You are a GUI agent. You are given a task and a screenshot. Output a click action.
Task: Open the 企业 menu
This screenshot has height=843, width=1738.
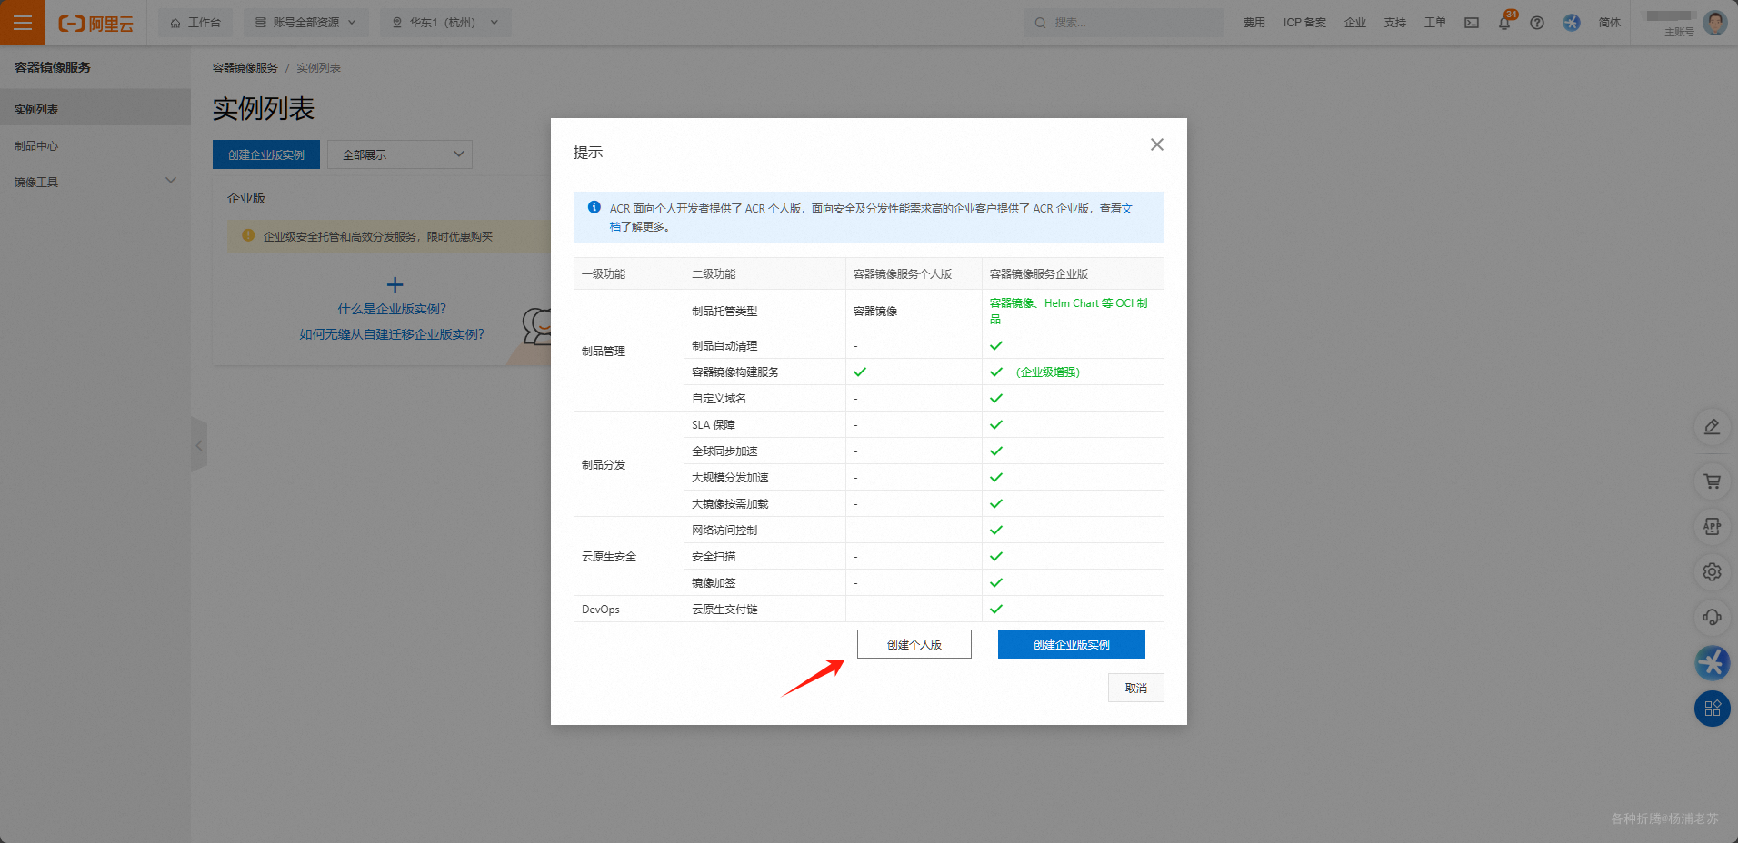coord(1355,23)
